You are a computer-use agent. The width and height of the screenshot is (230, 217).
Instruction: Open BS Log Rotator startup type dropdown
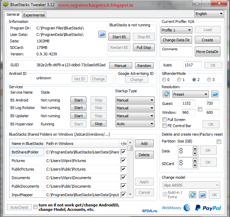point(135,108)
